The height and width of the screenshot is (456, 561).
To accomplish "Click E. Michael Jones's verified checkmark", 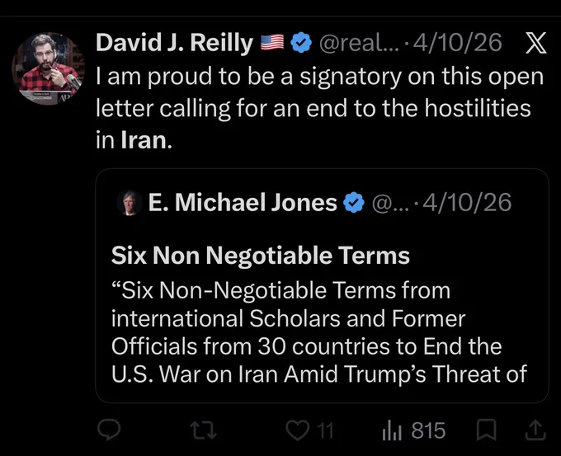I will tap(354, 202).
